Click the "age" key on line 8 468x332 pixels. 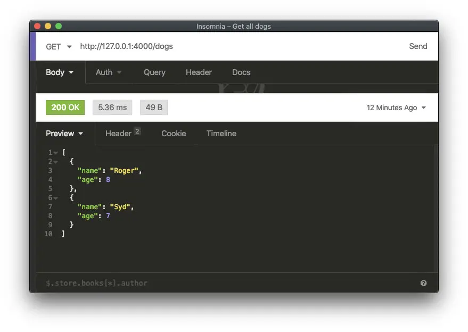click(x=87, y=215)
